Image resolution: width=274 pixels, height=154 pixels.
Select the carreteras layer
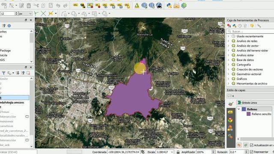(x=7, y=126)
